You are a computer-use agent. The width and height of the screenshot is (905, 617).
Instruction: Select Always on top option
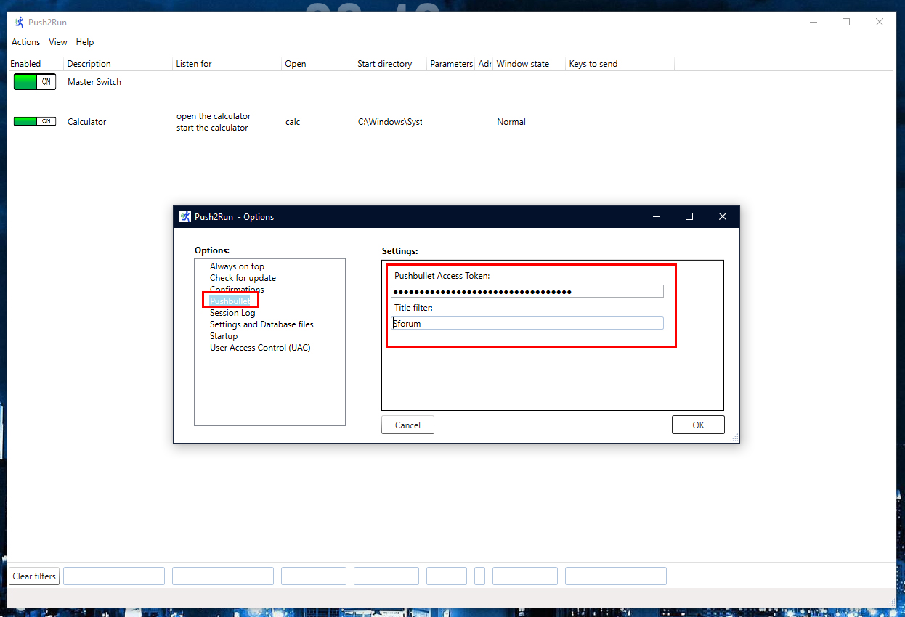[x=237, y=266]
